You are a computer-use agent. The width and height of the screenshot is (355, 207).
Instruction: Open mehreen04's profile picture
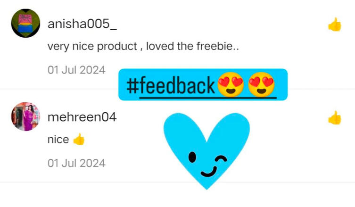click(25, 116)
